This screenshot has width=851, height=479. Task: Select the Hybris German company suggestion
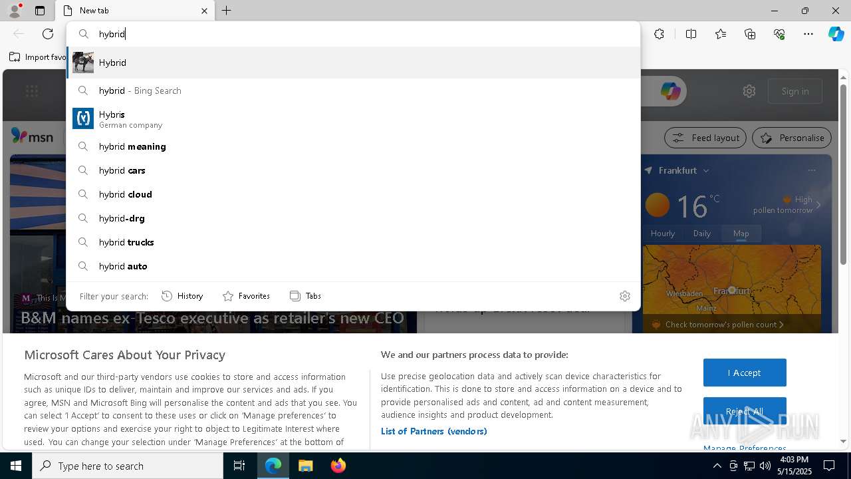pyautogui.click(x=353, y=118)
